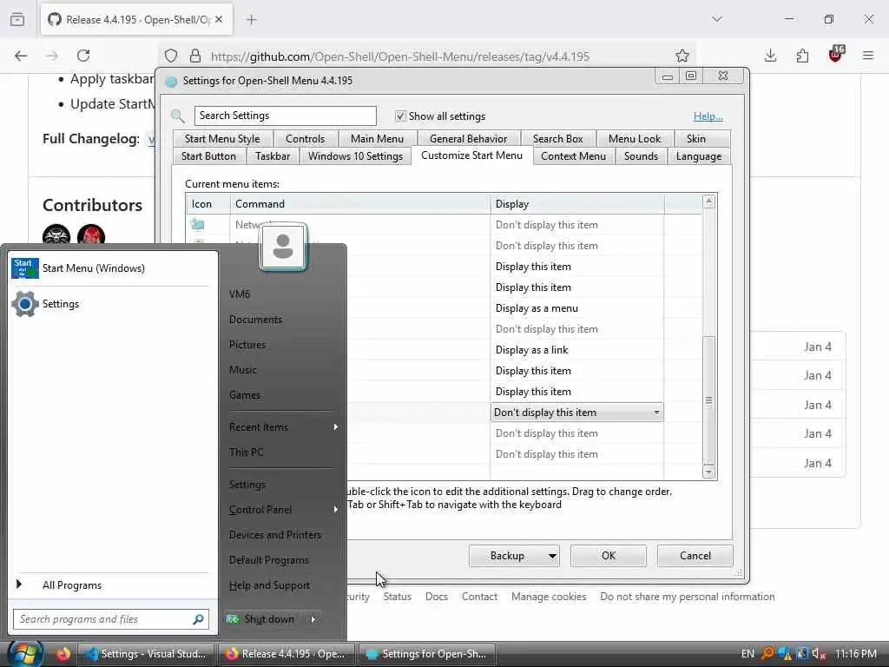The width and height of the screenshot is (889, 667).
Task: Click the Settings gear icon in start menu
Action: point(25,304)
